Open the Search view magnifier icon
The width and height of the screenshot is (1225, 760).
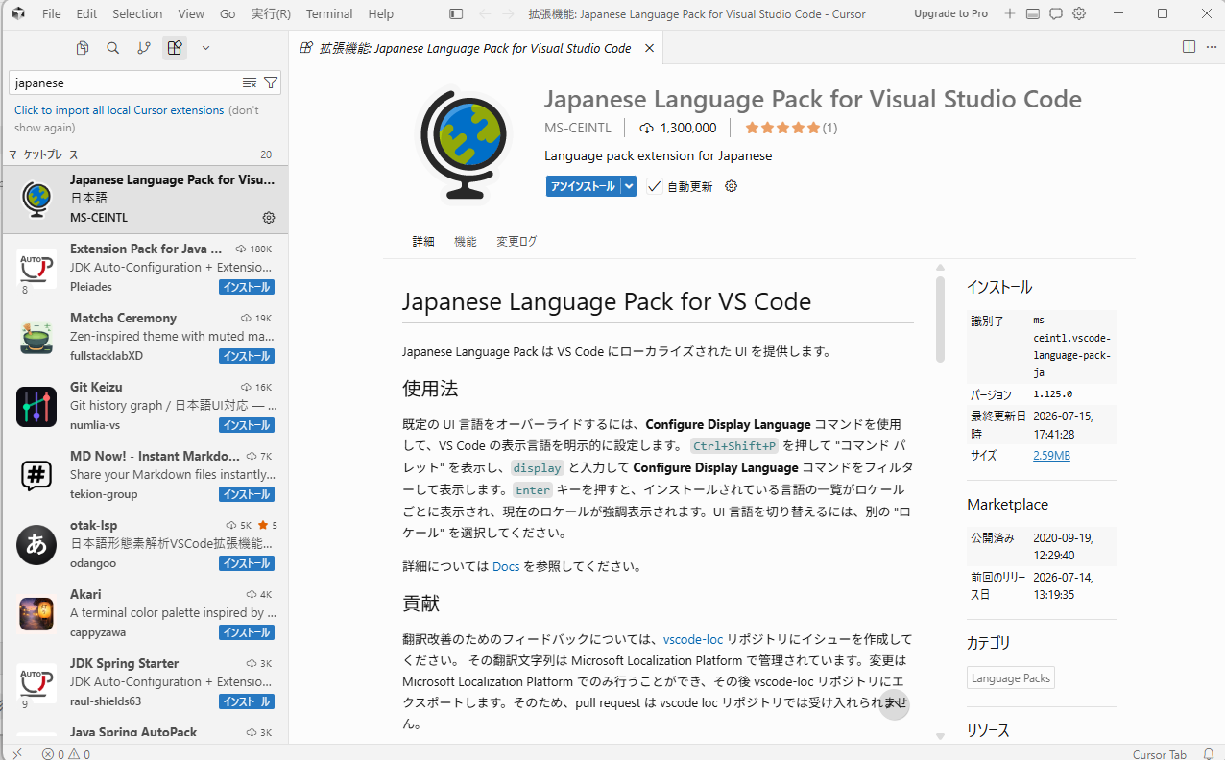[x=113, y=48]
